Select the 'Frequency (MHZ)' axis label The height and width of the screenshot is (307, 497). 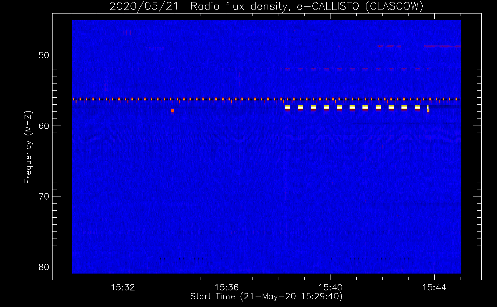coord(28,147)
